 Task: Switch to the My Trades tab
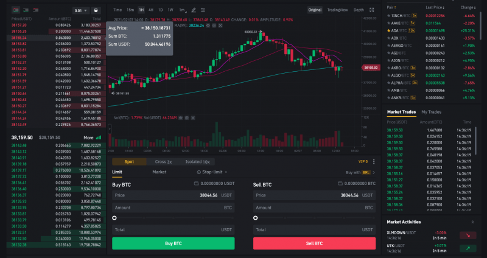click(431, 112)
